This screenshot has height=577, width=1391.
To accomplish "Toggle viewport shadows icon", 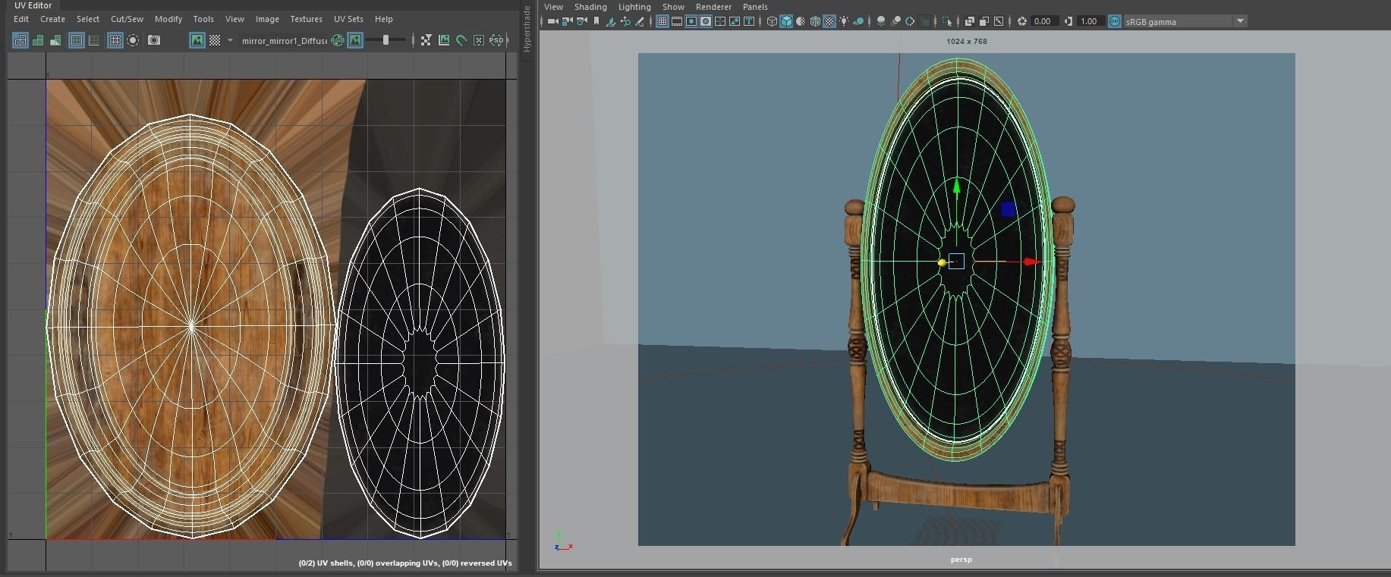I will click(x=858, y=21).
